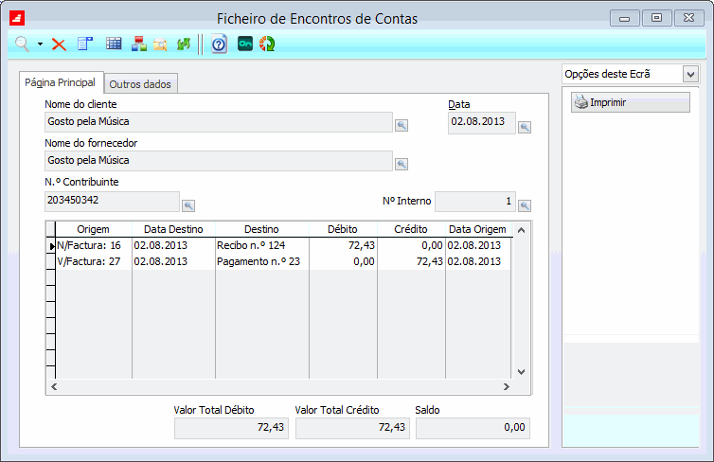Click the green arrows icon in toolbar

pos(184,44)
